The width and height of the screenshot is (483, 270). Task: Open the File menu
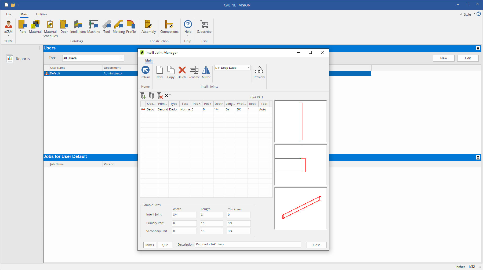tap(9, 14)
